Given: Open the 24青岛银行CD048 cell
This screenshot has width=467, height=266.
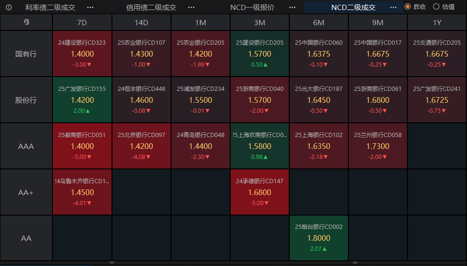Looking at the screenshot, I should (201, 146).
